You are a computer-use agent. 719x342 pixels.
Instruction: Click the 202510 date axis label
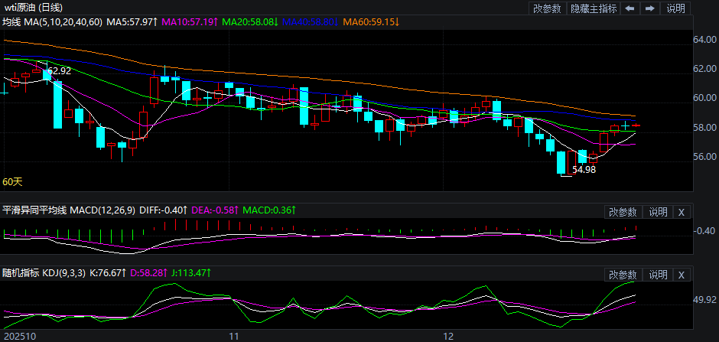(x=18, y=336)
